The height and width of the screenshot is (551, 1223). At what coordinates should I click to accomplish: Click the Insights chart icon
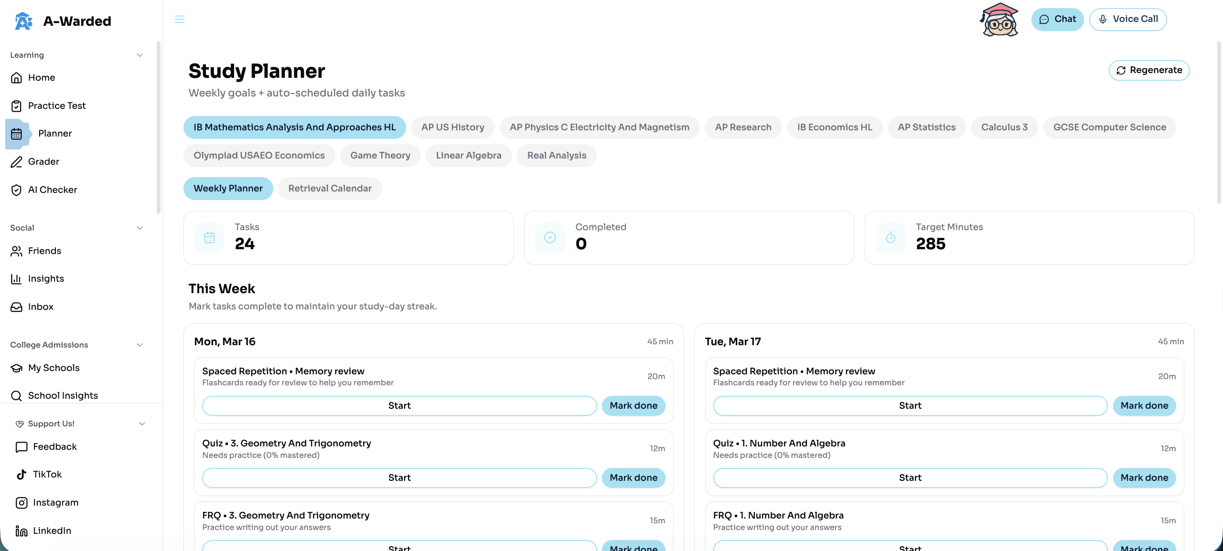16,278
